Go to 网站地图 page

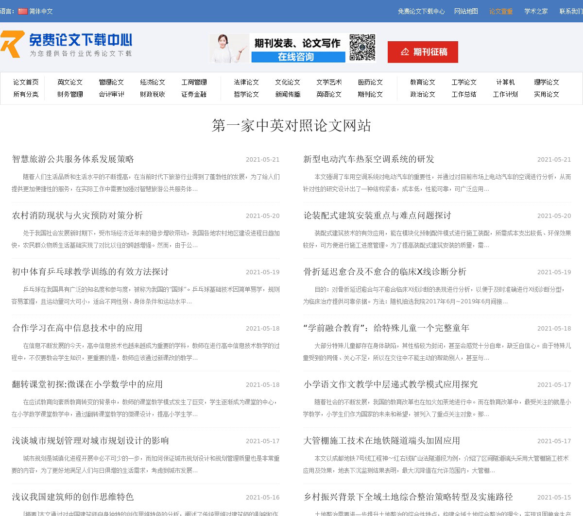466,11
